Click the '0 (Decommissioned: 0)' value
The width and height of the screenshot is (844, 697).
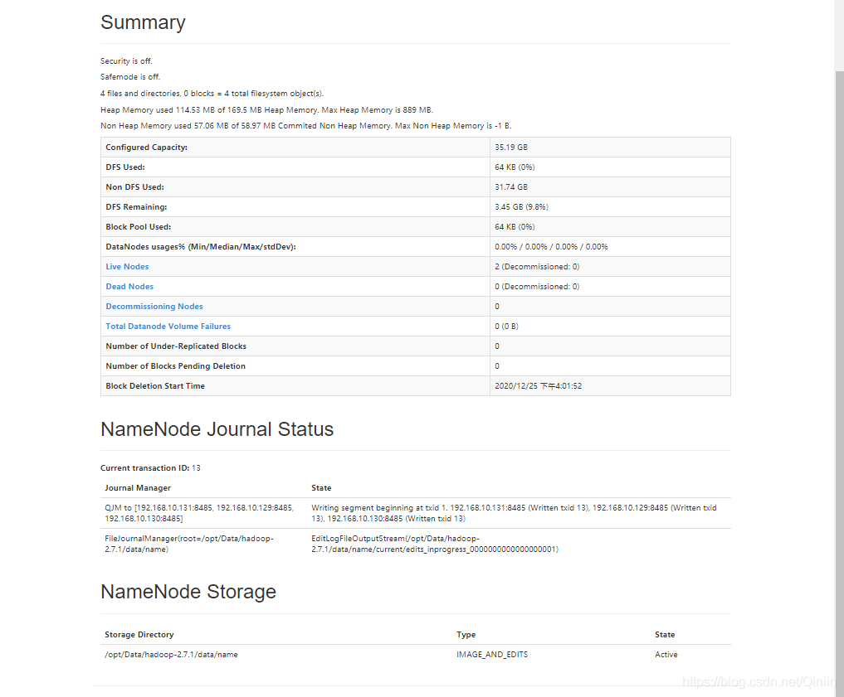click(x=537, y=287)
